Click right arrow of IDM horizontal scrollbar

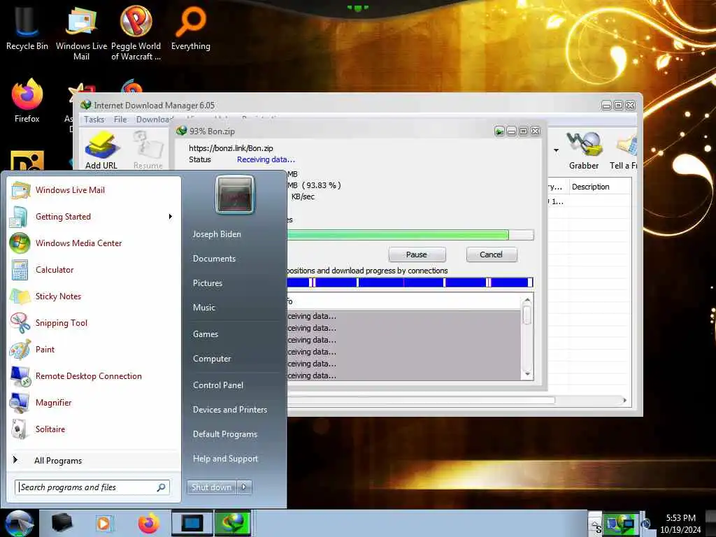pos(624,401)
